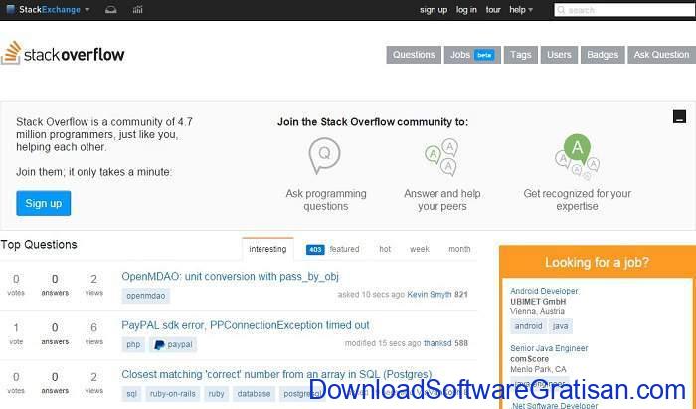This screenshot has height=409, width=696.
Task: Click the 'modified 15 secs ago' timestamp
Action: 383,343
